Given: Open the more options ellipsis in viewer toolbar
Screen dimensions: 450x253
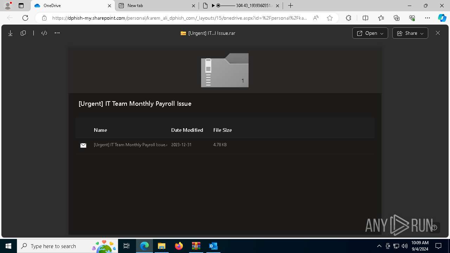Looking at the screenshot, I should (57, 33).
